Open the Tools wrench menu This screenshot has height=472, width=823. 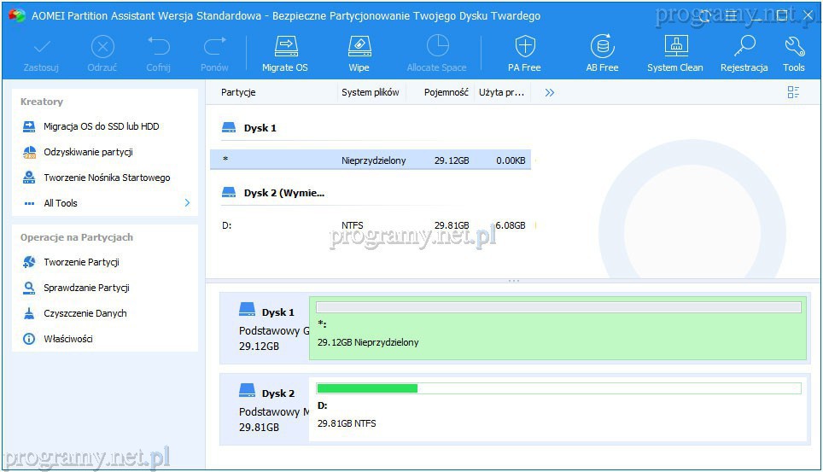click(x=794, y=53)
